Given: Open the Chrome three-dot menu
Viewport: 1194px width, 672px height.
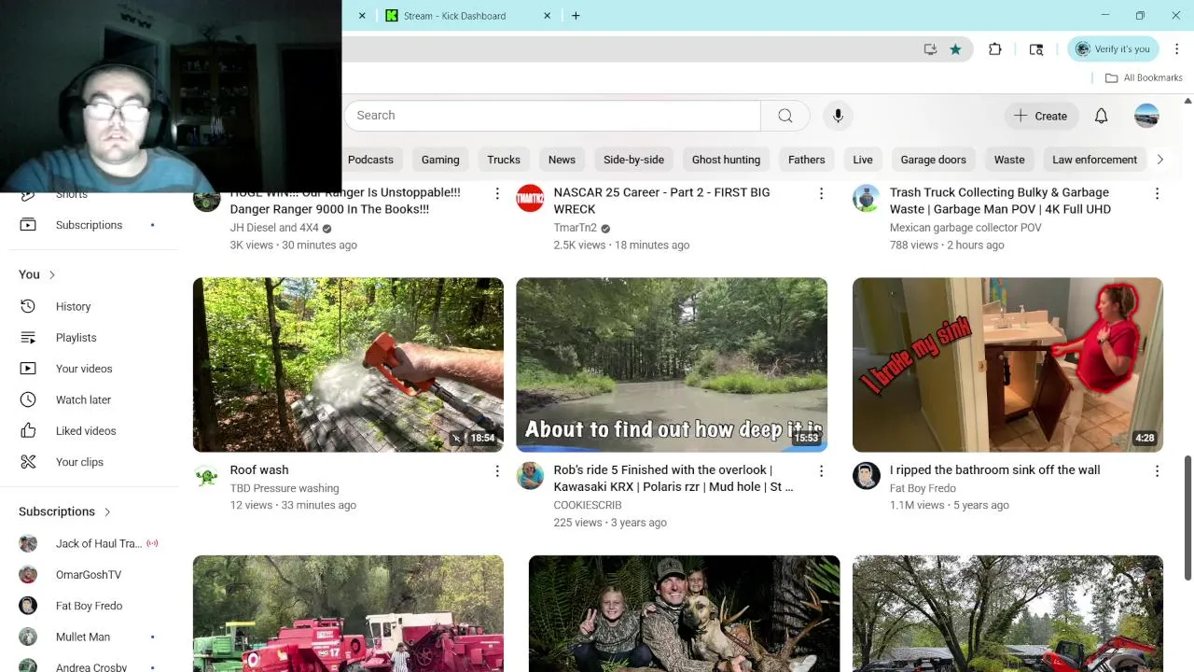Looking at the screenshot, I should [1177, 49].
